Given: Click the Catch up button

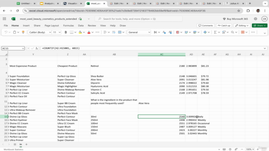Looking at the screenshot, I should [224, 26].
